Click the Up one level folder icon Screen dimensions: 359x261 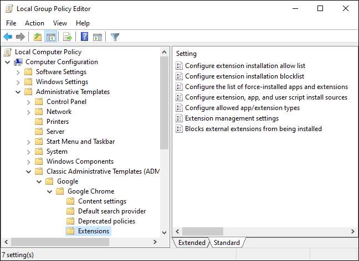click(x=37, y=37)
